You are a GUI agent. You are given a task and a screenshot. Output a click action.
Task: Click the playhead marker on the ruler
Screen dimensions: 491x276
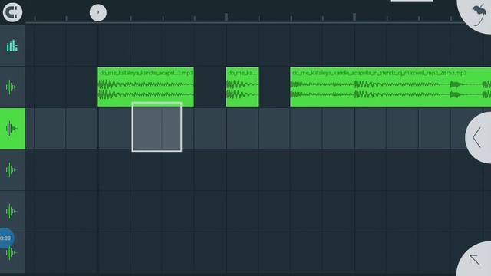click(x=98, y=13)
